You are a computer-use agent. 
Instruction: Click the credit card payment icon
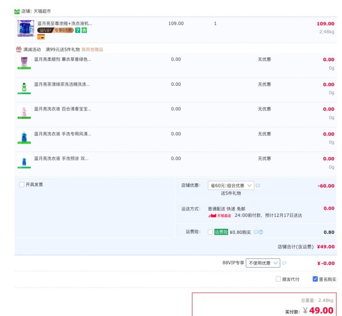pos(41,37)
